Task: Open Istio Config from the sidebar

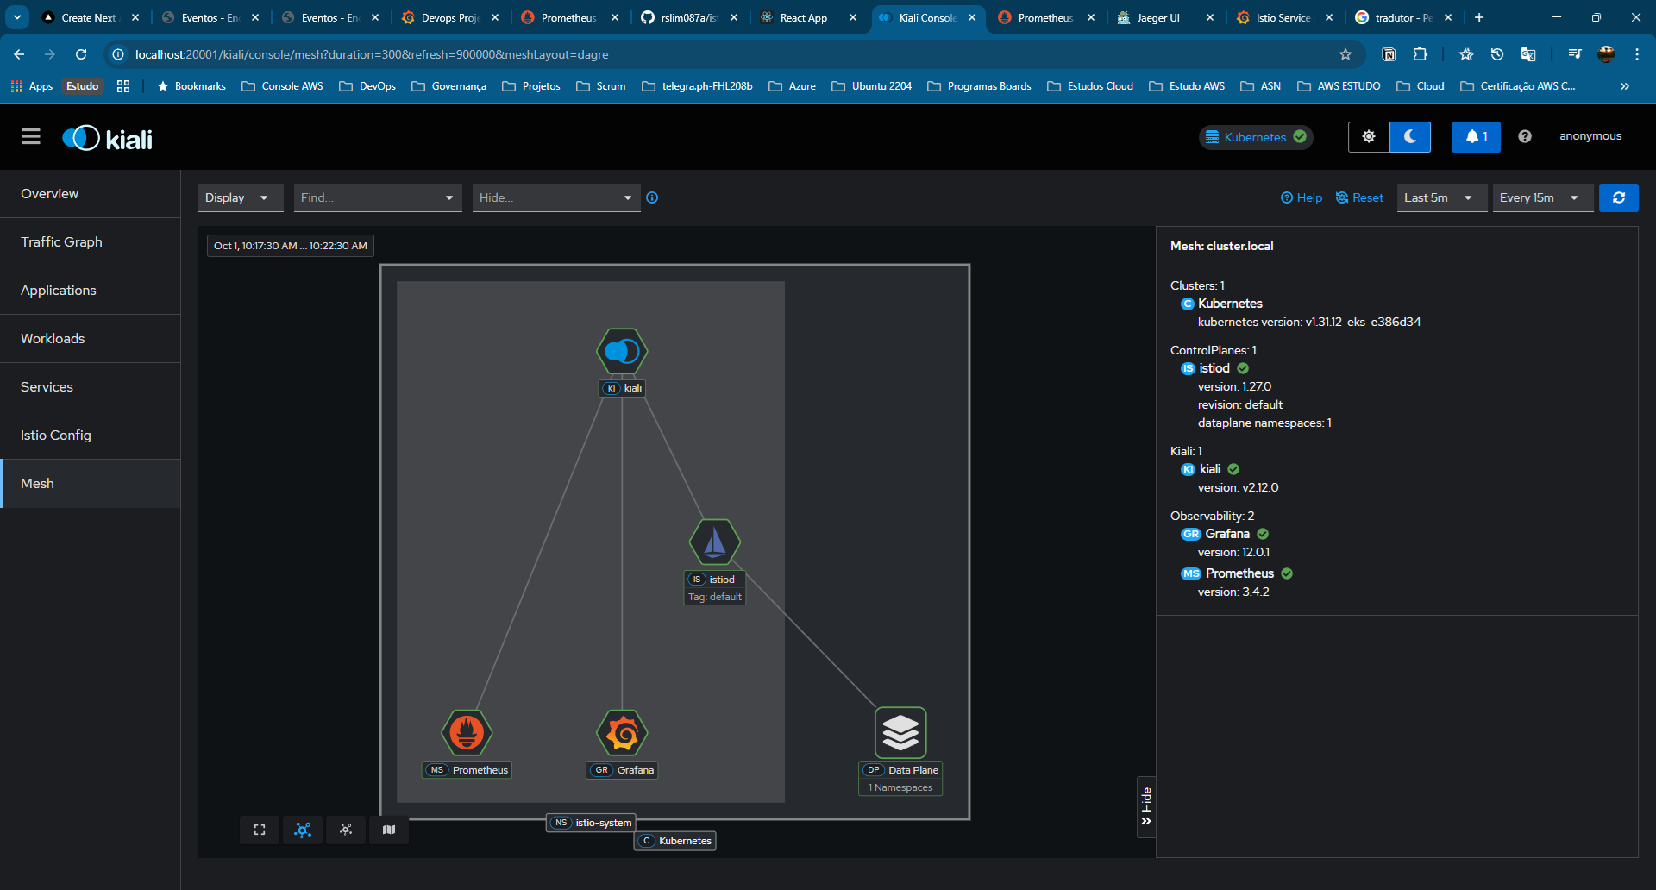Action: tap(56, 436)
